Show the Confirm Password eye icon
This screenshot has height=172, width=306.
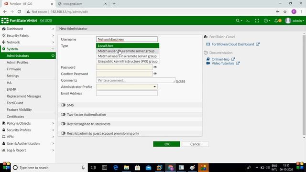point(155,74)
